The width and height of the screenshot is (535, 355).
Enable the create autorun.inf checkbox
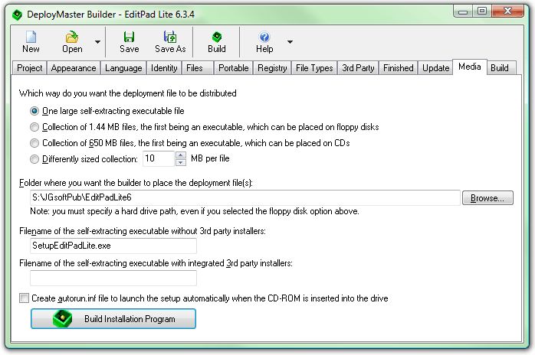click(24, 298)
